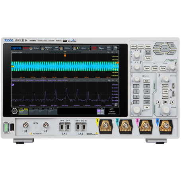This screenshot has height=181, width=181.
Task: Toggle the Touch Lock key
Action: 148,53
